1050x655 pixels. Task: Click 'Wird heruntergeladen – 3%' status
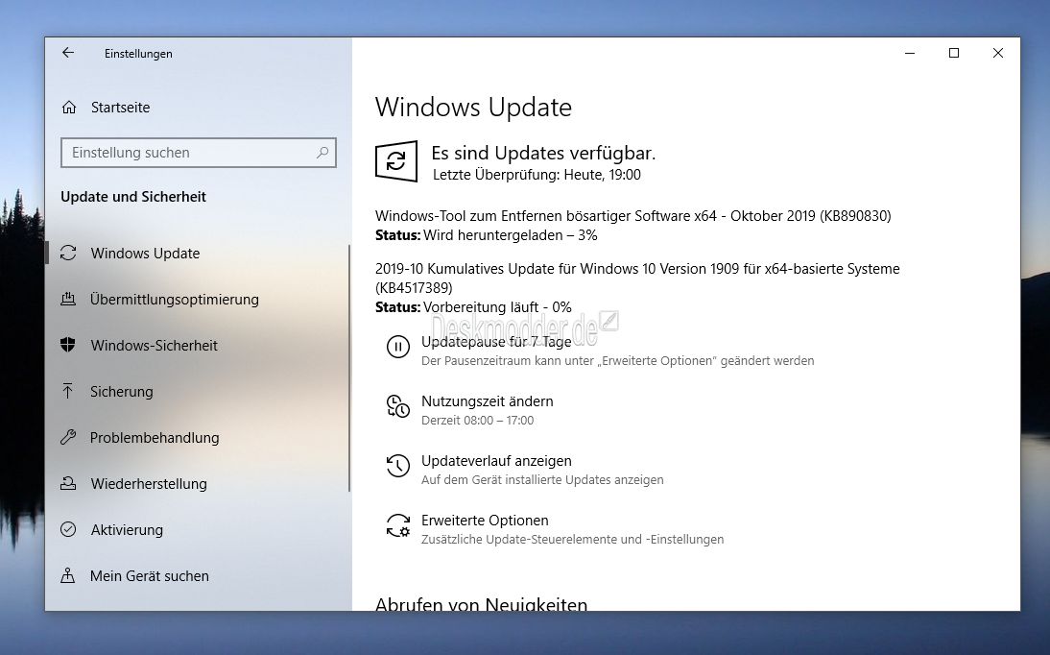(511, 235)
